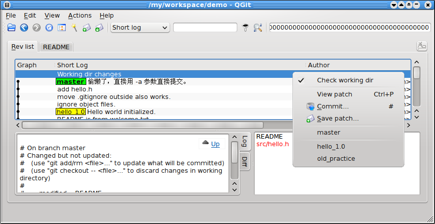Toggle Check working dir option
435x224 pixels.
348,80
